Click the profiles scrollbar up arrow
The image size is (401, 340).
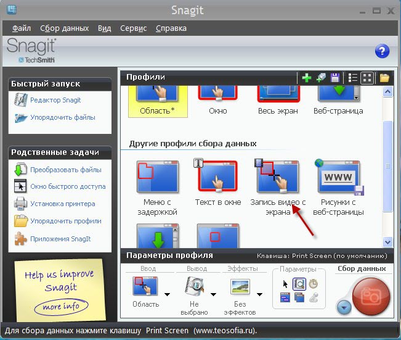[x=387, y=92]
